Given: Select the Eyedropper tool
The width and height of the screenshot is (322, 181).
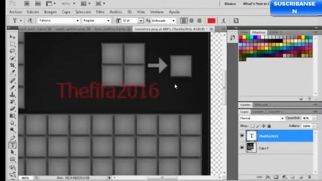Looking at the screenshot, I should pos(13,72).
